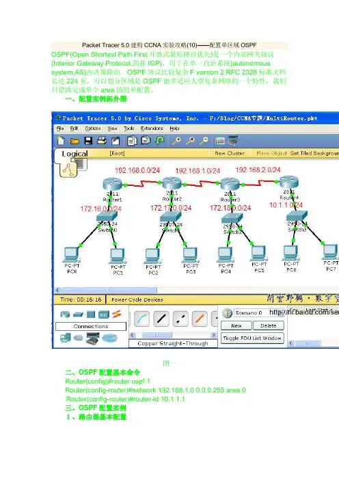Open the Tools menu

[128, 129]
